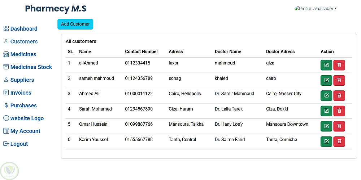Click edit icon for aliAhmed row
The height and width of the screenshot is (180, 361).
pyautogui.click(x=326, y=65)
